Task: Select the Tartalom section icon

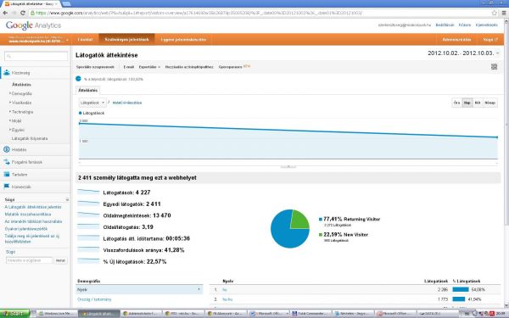Action: 7,174
